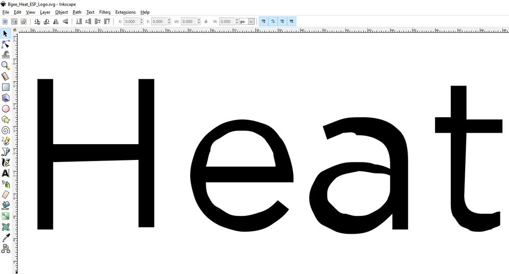This screenshot has height=274, width=509.
Task: Select the Ellipse circle tool
Action: 6,109
